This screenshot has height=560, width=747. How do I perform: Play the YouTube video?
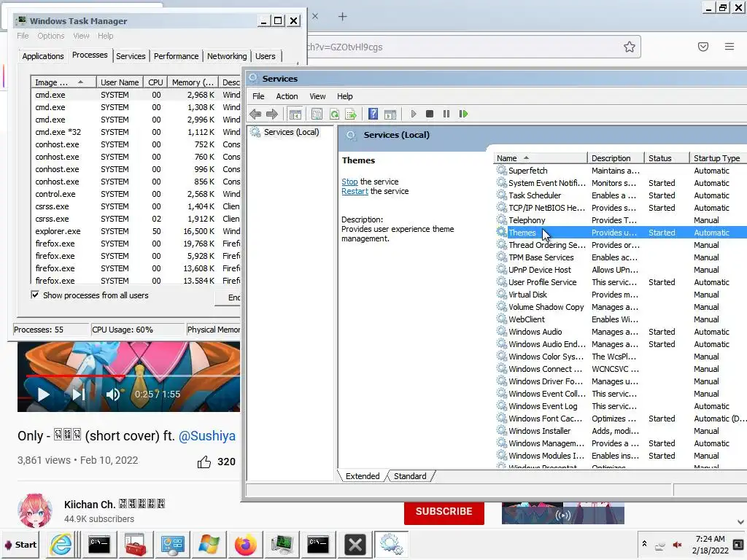pos(43,394)
